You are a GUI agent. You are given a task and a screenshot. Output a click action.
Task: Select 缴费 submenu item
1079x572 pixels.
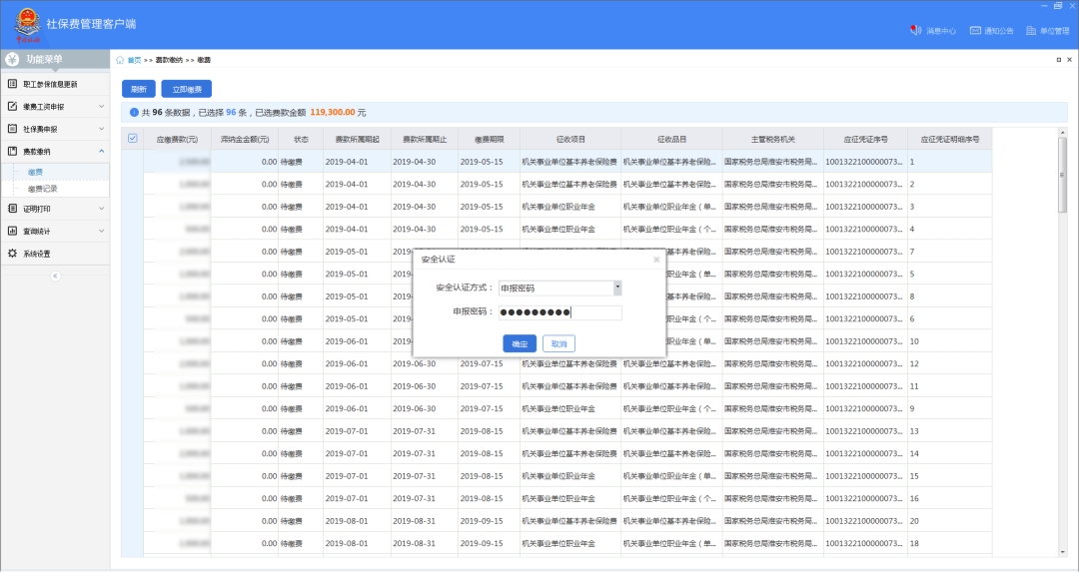tap(35, 172)
